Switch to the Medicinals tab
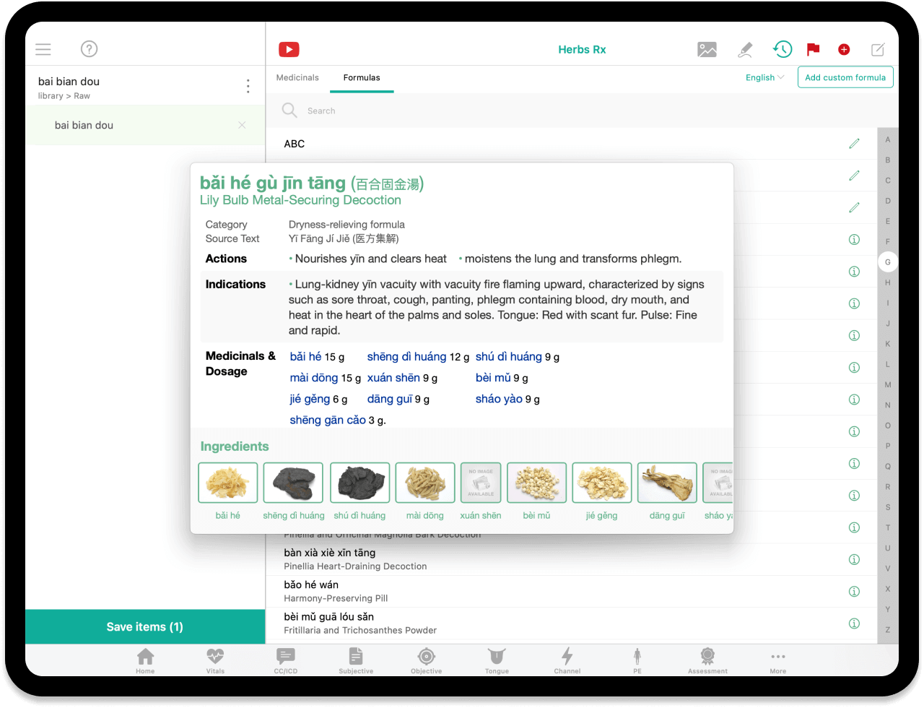The image size is (924, 708). 297,77
